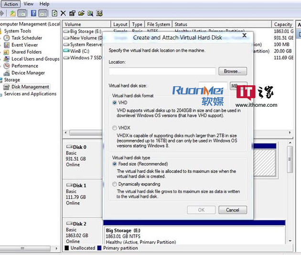Click the Shared Folders icon

coord(7,52)
